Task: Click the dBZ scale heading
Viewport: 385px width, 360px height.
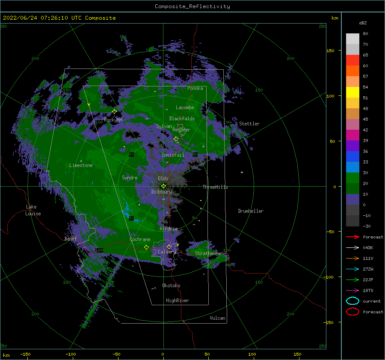Action: [363, 23]
